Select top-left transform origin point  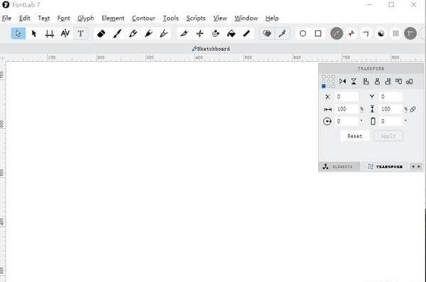(324, 77)
